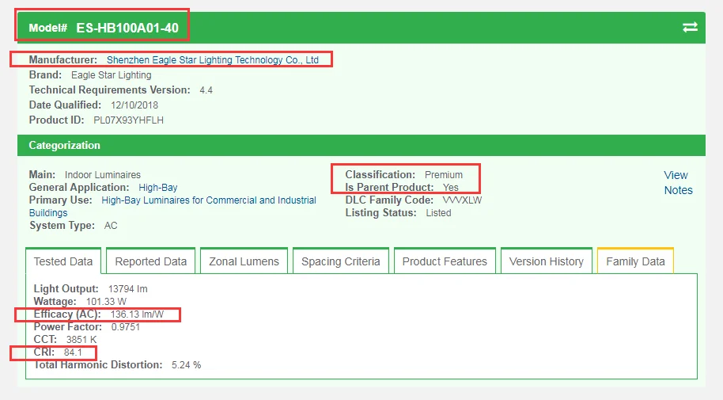This screenshot has height=400, width=723.
Task: Click the Premium classification value
Action: [444, 175]
